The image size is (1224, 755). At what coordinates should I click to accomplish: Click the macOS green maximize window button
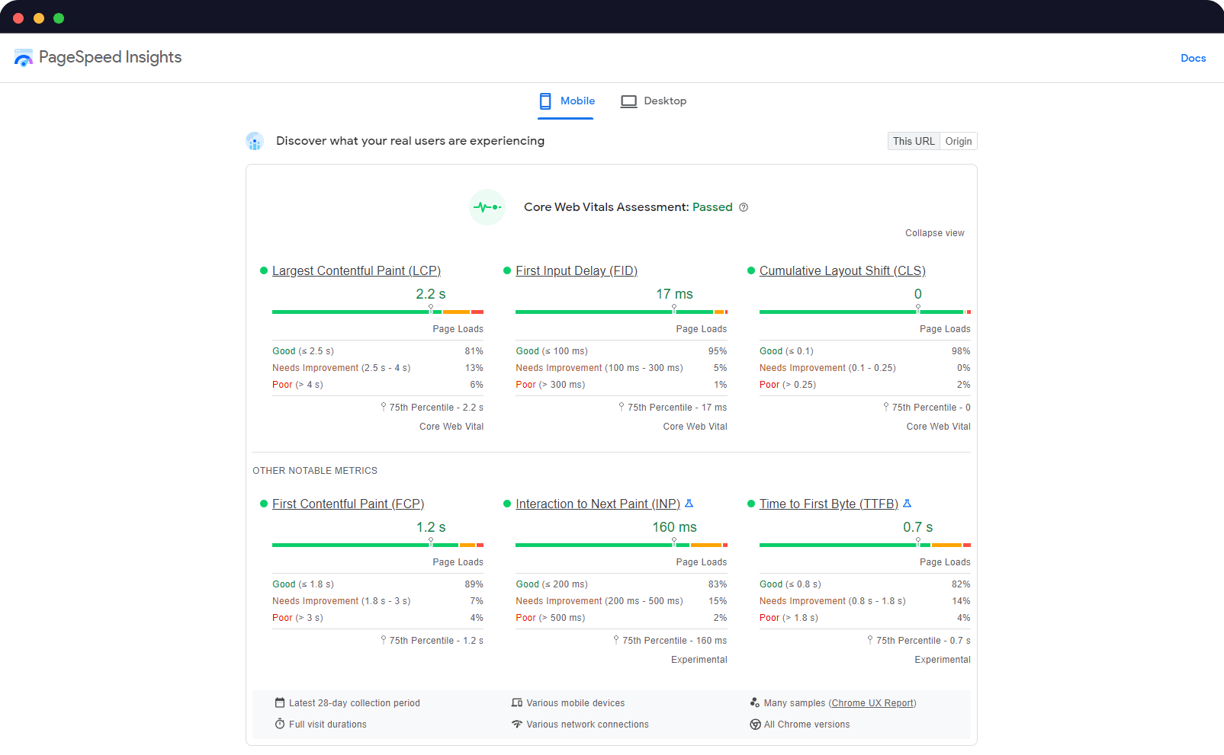pos(59,18)
